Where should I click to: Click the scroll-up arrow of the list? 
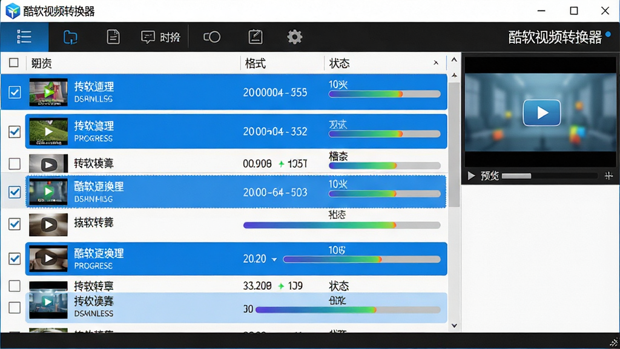454,60
